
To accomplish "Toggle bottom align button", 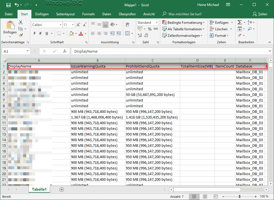I will tap(105, 25).
